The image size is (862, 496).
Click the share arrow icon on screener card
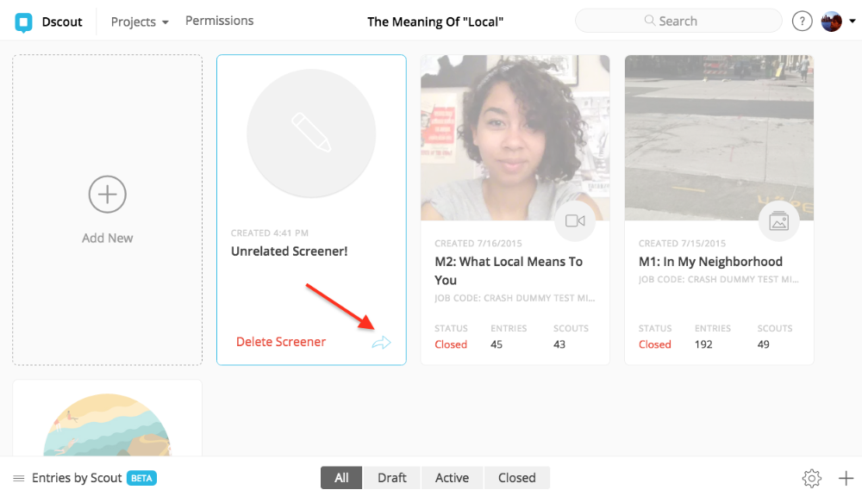[381, 343]
